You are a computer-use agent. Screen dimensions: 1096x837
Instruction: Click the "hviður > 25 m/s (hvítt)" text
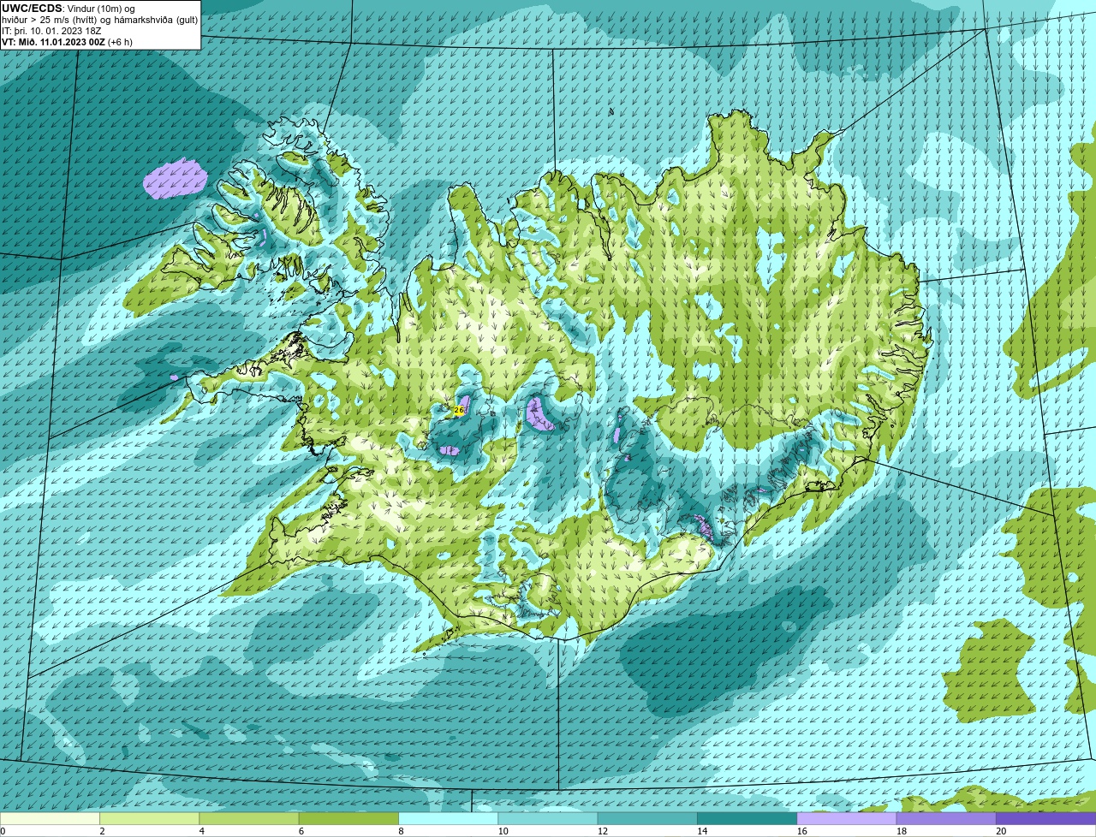(x=50, y=20)
